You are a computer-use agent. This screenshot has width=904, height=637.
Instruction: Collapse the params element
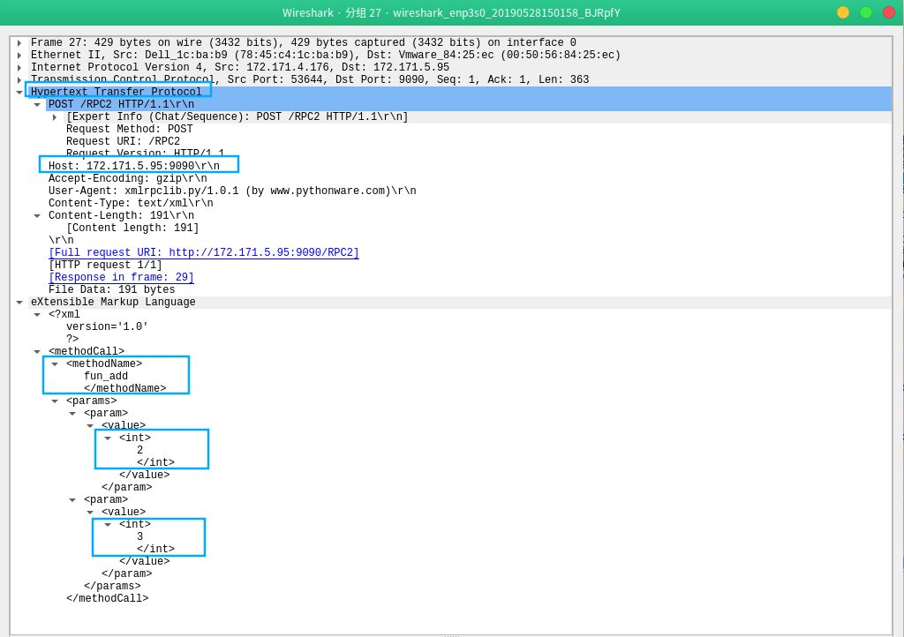pos(55,401)
